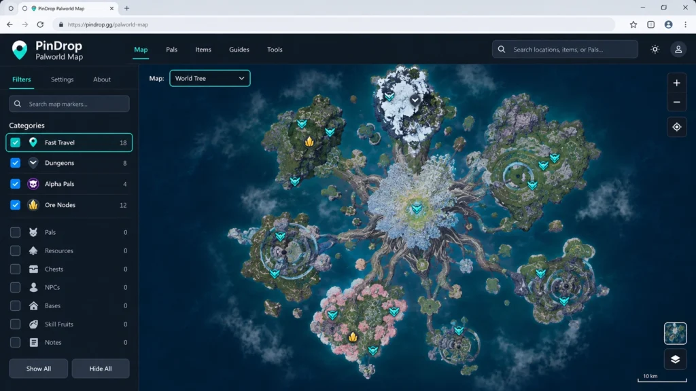Bookmark the page with star icon
This screenshot has width=696, height=391.
click(633, 25)
